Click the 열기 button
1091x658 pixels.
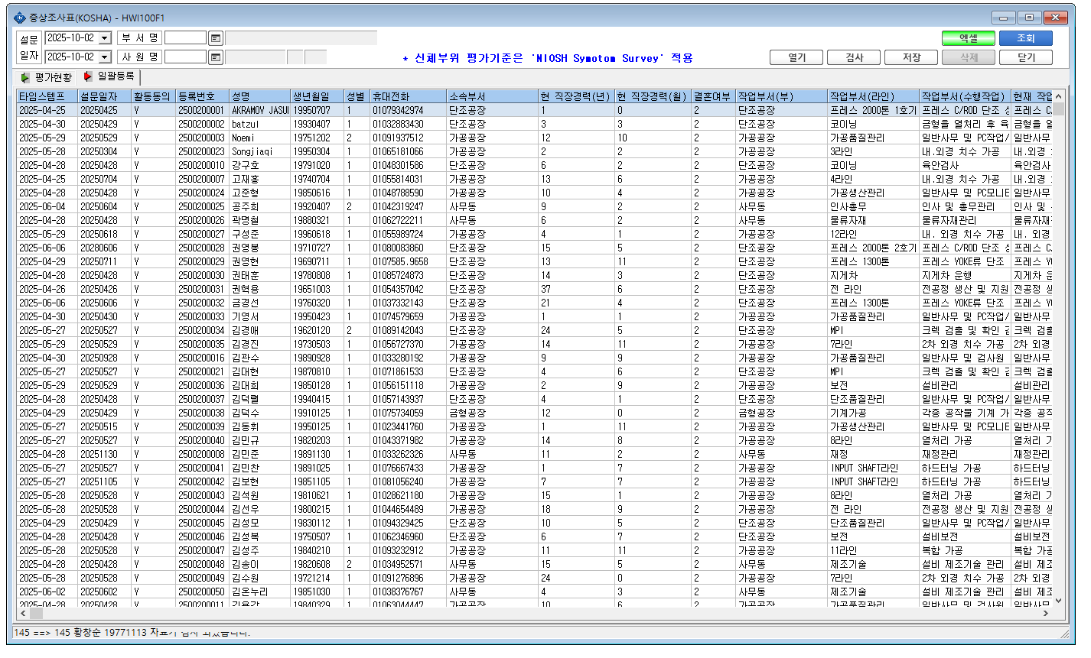coord(796,57)
